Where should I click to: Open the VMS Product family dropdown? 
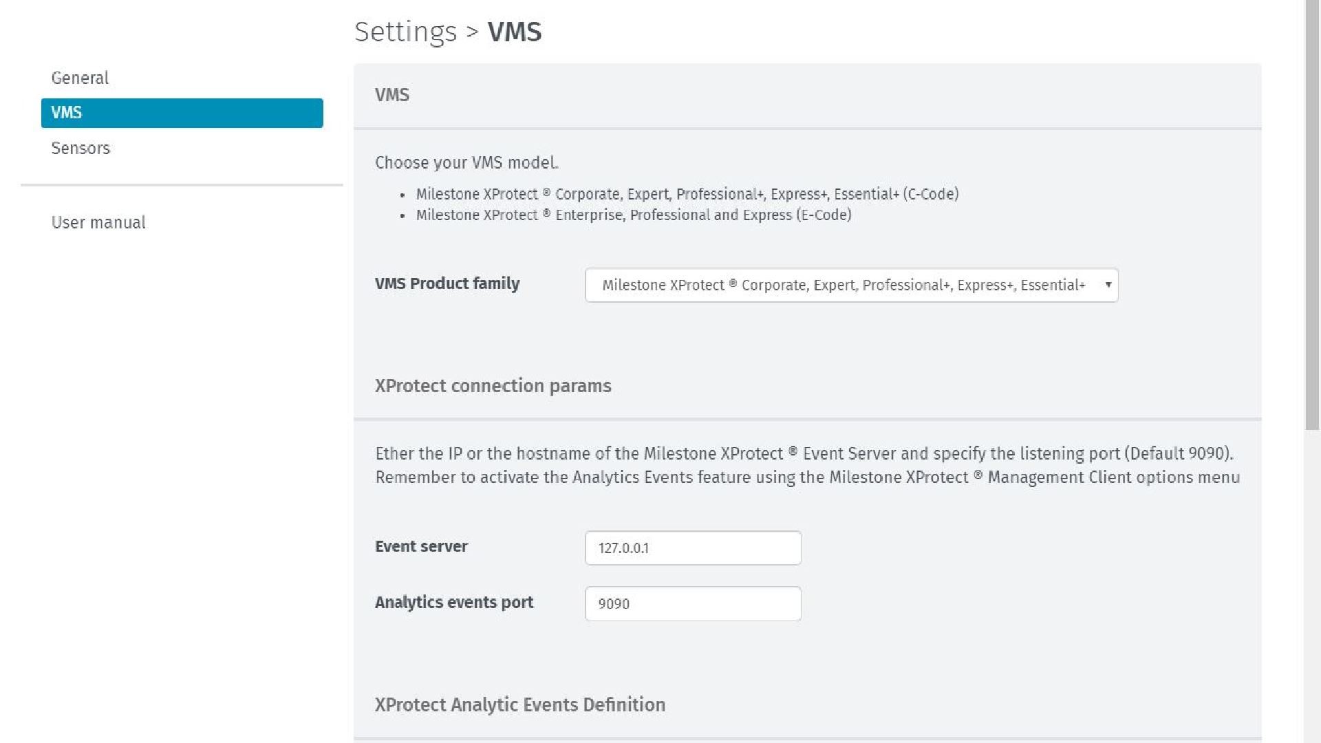(x=851, y=285)
